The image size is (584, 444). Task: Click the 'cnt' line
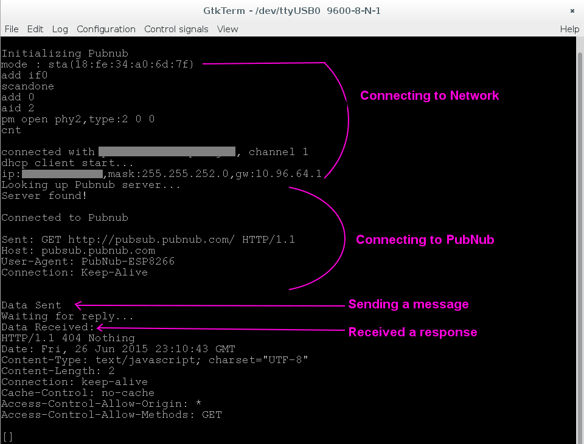11,130
